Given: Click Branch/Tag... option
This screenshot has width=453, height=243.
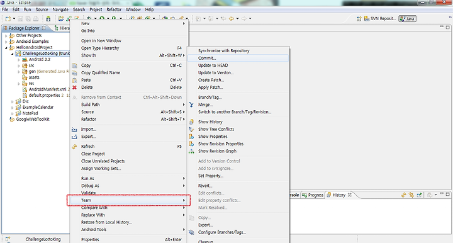Looking at the screenshot, I should coord(210,98).
